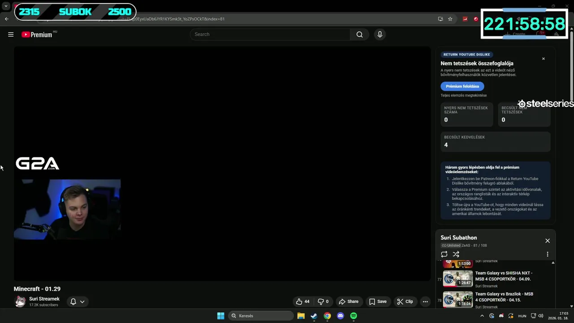Toggle playlist shuffle
The height and width of the screenshot is (323, 574).
coord(456,254)
